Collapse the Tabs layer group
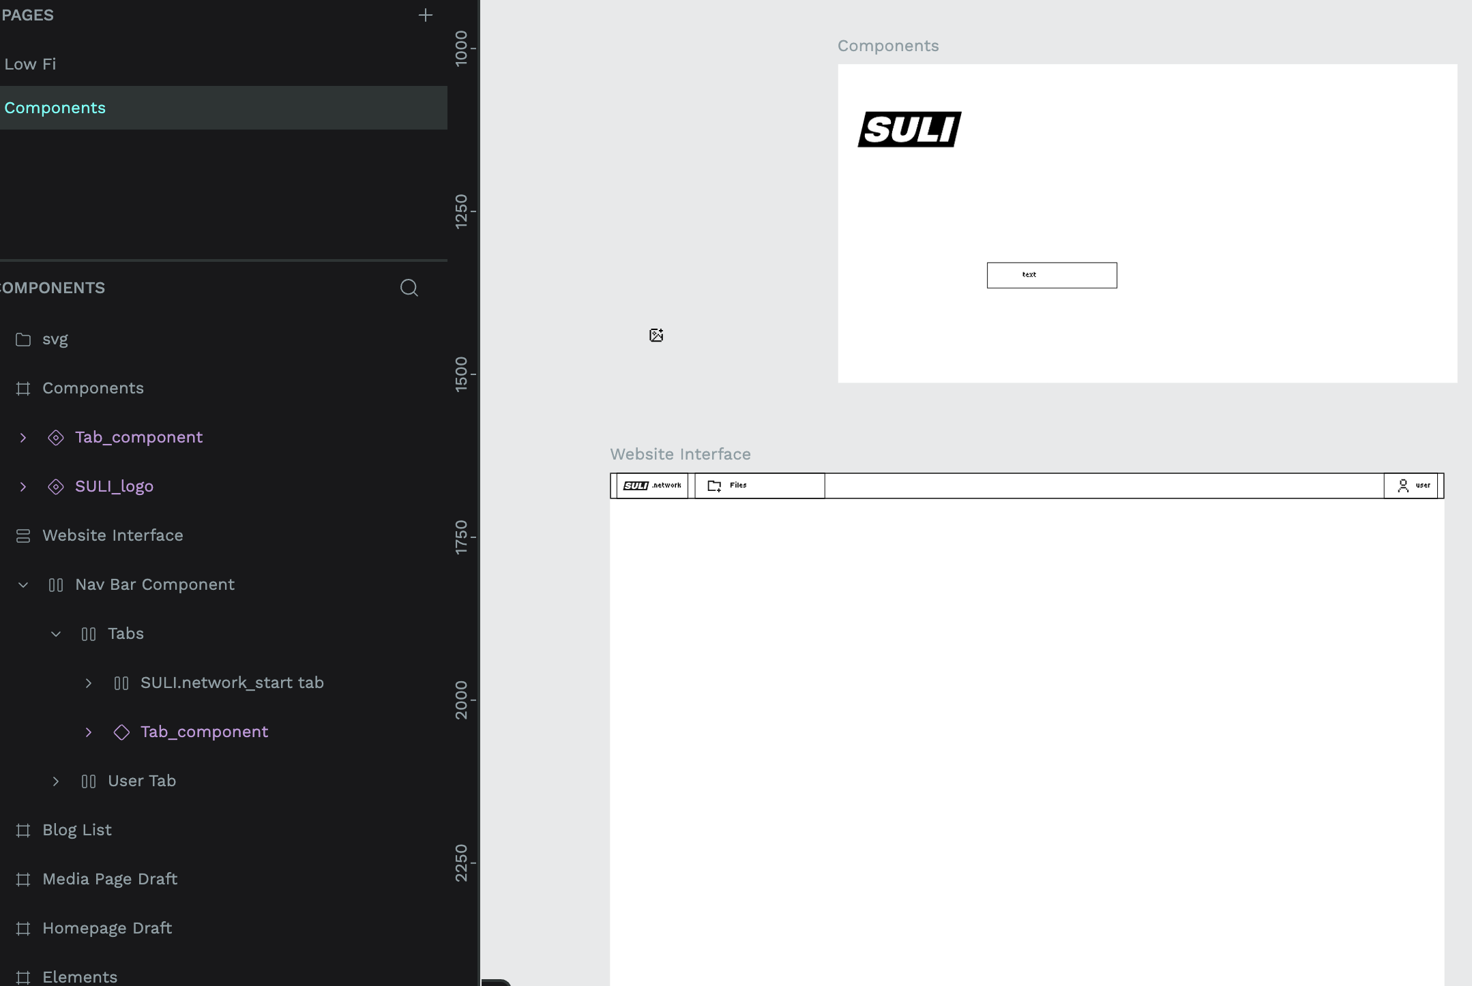Screen dimensions: 1472x986 (56, 634)
